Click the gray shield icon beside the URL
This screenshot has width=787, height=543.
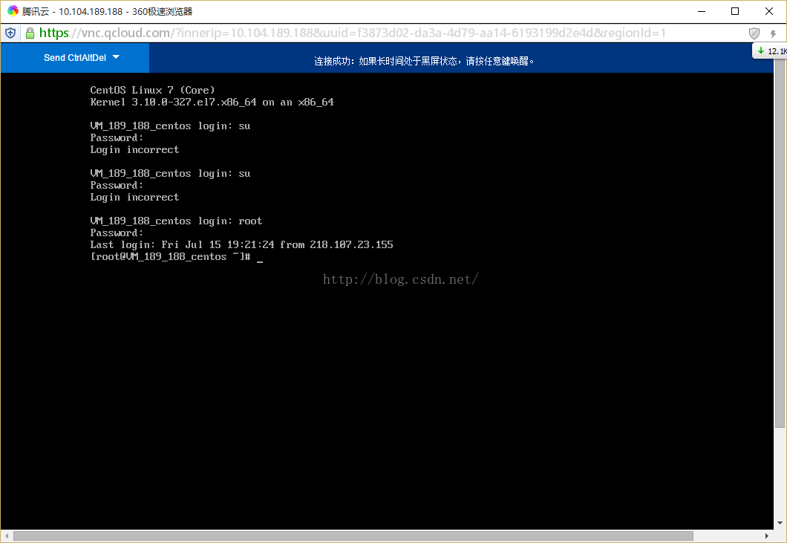pos(754,33)
